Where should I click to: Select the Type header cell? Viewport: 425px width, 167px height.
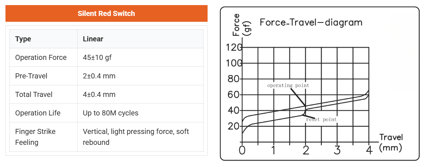coord(23,39)
